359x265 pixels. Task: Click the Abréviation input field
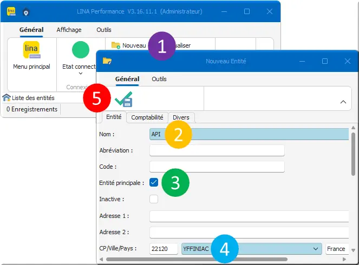coord(217,150)
